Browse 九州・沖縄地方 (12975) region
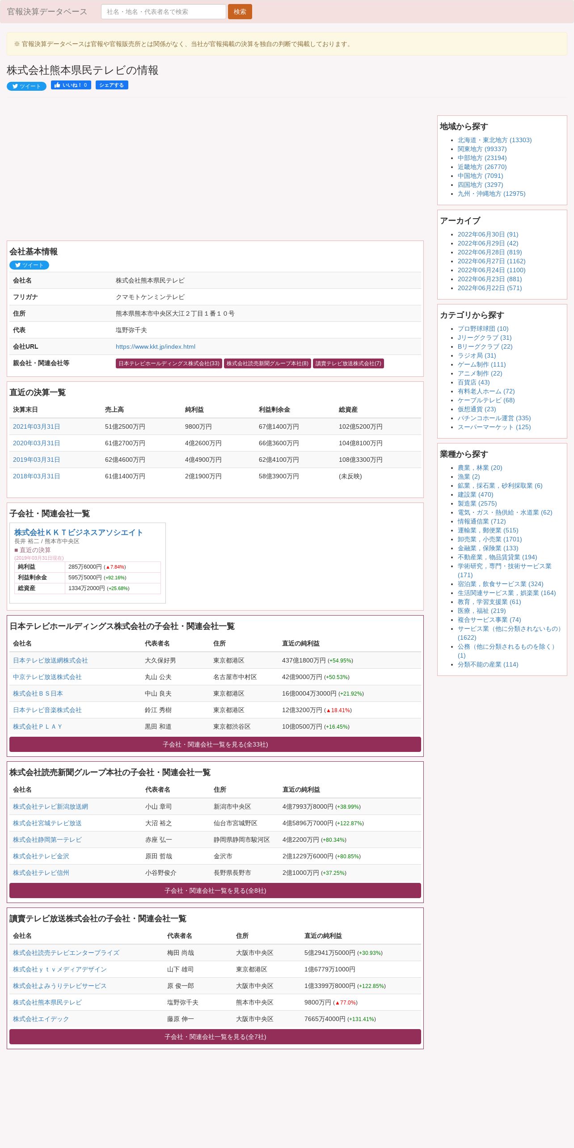Viewport: 574px width, 1148px height. [491, 194]
